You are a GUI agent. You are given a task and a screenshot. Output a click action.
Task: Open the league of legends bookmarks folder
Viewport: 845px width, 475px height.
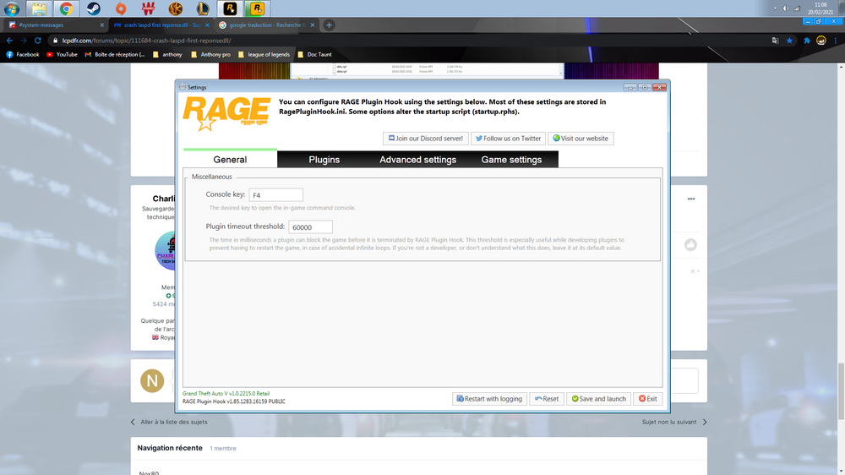pyautogui.click(x=264, y=54)
